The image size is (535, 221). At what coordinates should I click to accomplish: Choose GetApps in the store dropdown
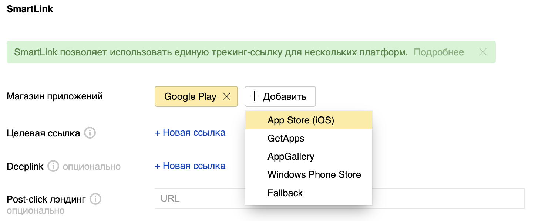point(286,139)
